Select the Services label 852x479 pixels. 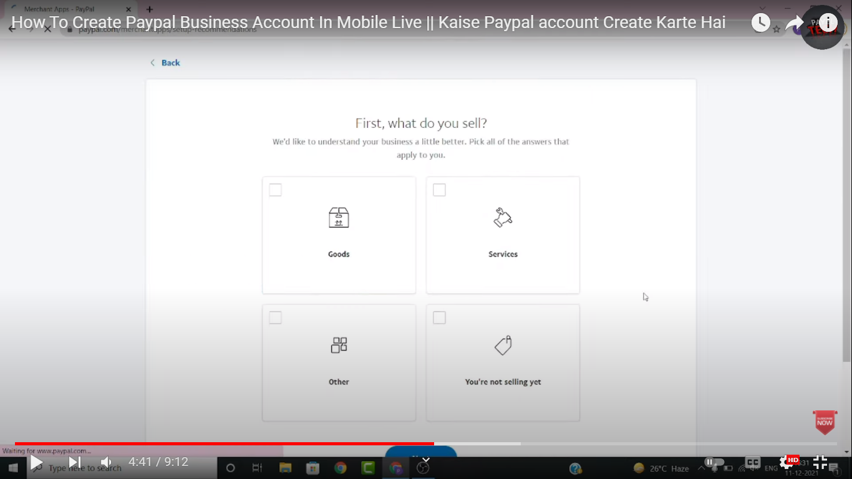point(503,254)
